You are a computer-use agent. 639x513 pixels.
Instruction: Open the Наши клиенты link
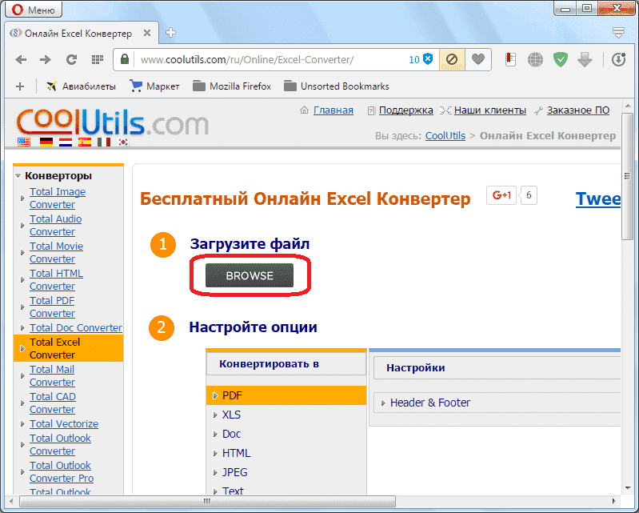[x=489, y=110]
